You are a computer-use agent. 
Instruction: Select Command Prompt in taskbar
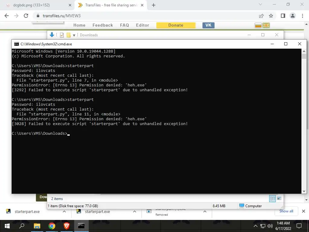click(x=81, y=226)
